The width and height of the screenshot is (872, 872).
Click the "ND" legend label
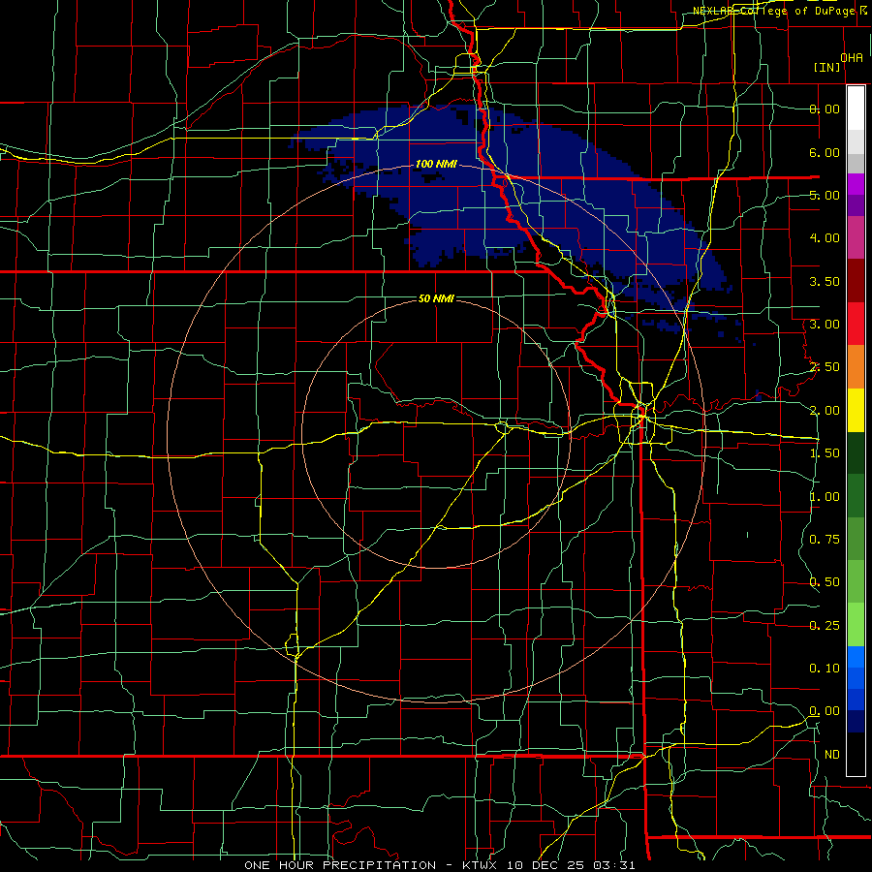coord(832,755)
